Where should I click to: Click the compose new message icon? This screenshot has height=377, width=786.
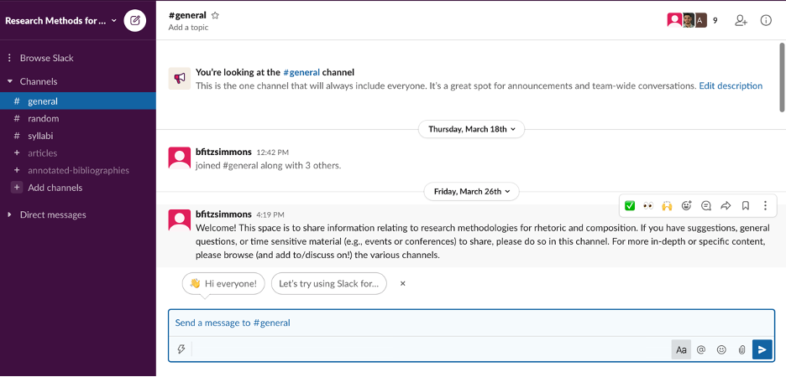(x=135, y=20)
